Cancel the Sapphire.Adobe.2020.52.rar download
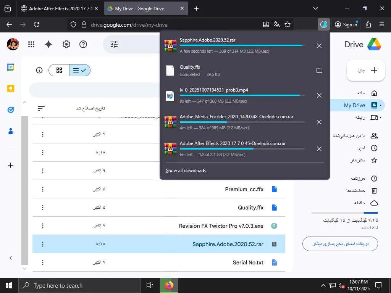 click(x=319, y=46)
